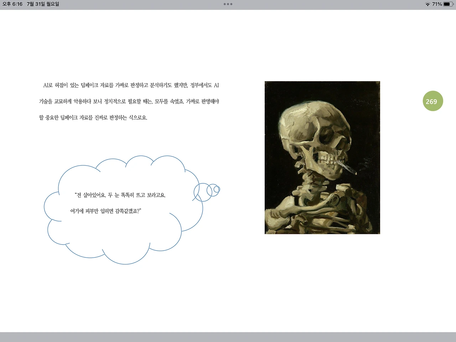
Task: Tap the bottom gray bar to reveal reader controls
Action: 228,337
